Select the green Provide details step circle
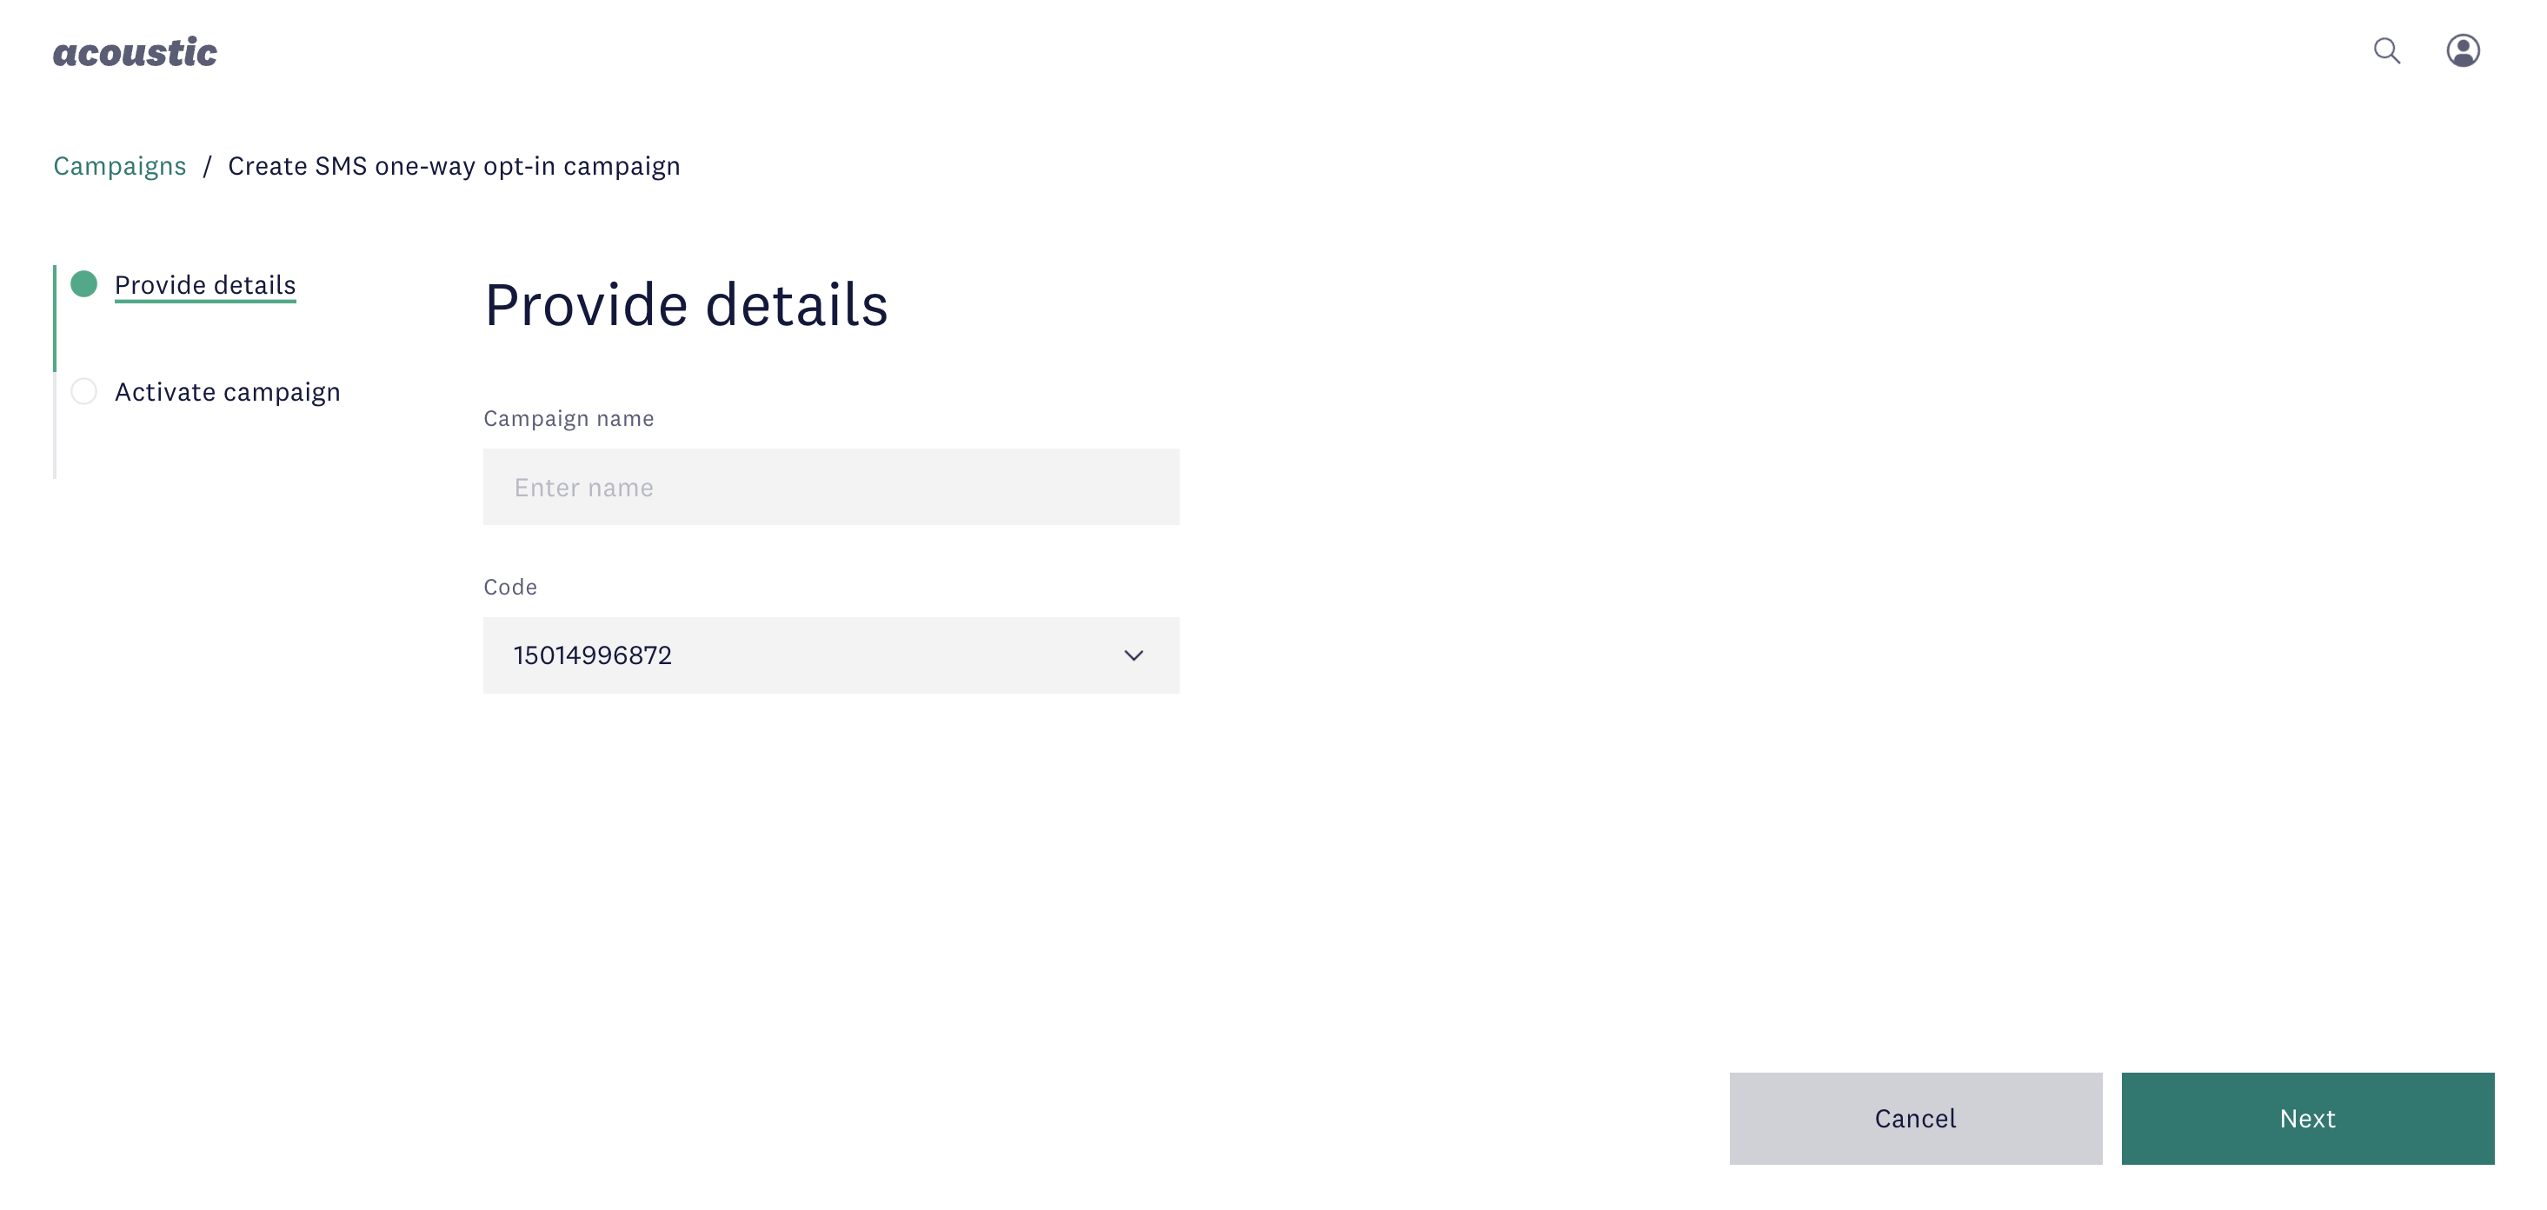The height and width of the screenshot is (1210, 2547). point(84,285)
